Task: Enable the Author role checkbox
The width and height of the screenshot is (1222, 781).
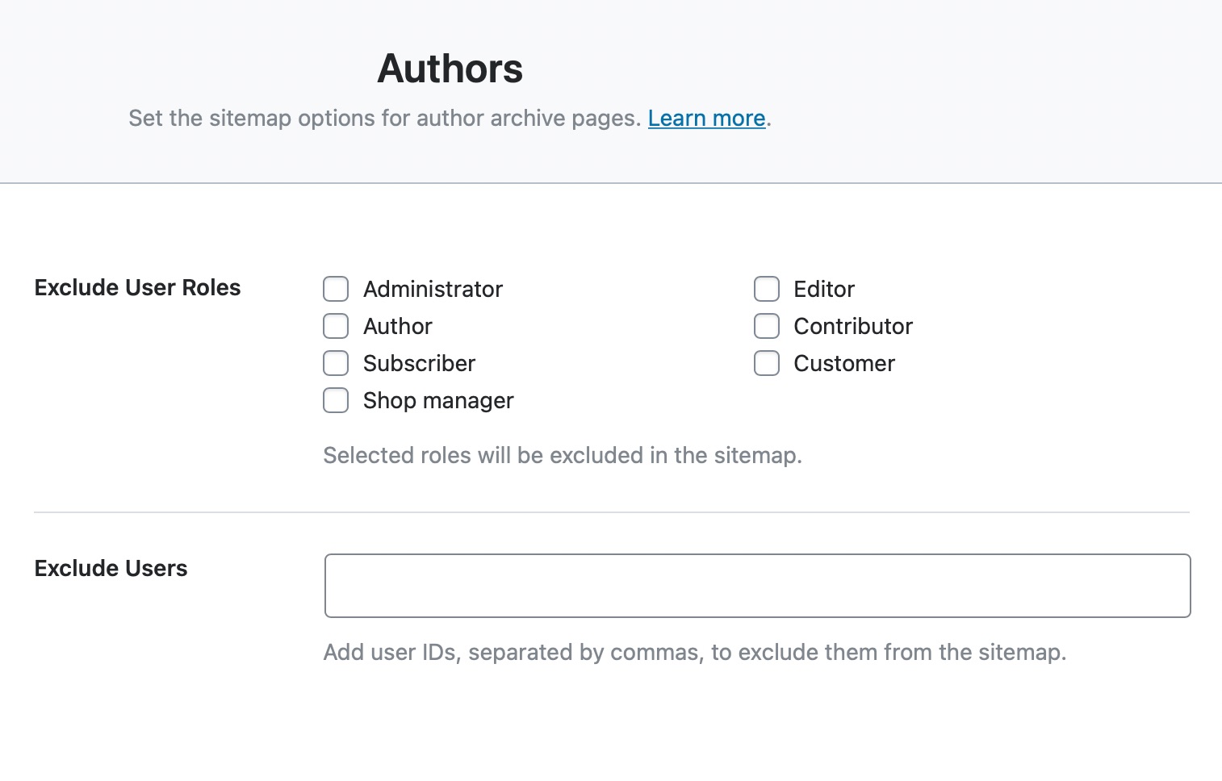Action: tap(336, 326)
